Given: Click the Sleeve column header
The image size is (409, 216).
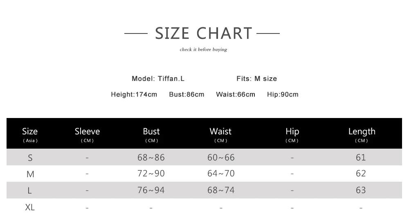Looking at the screenshot, I should pos(87,134).
